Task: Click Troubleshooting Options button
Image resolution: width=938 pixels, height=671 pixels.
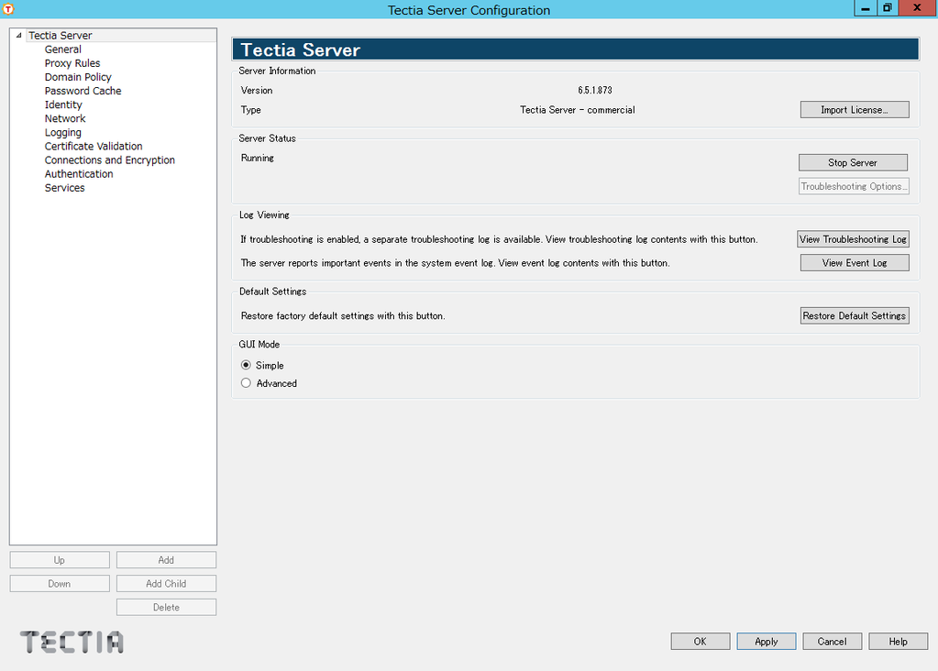Action: (854, 186)
